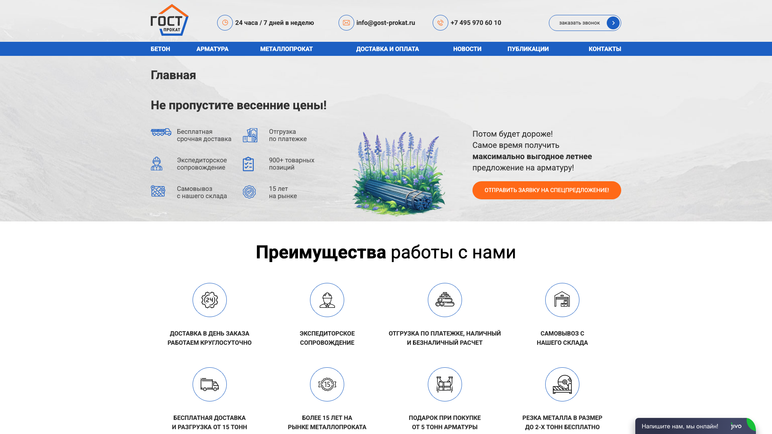Open the ПУБЛИКАЦИИ section
Screen dimensions: 772x434
tap(528, 49)
